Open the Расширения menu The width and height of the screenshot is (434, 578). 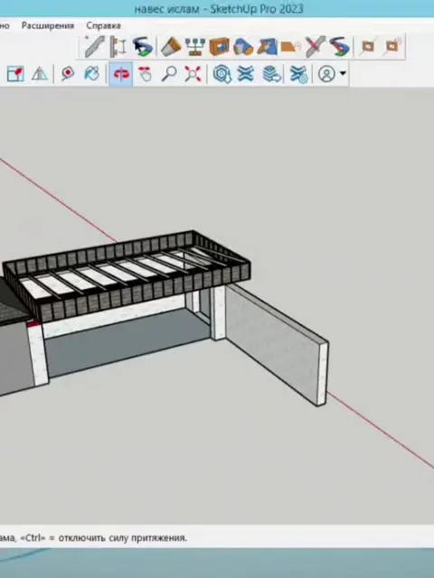coord(48,26)
